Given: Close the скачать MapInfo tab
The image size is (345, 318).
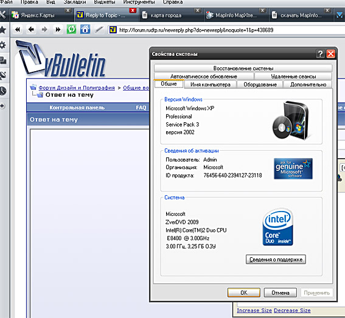Looking at the screenshot, I should [327, 10].
